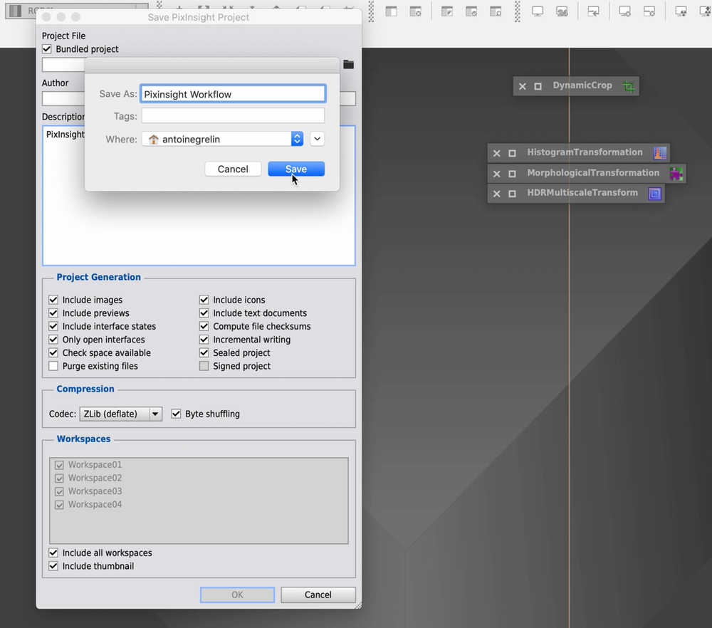Screen dimensions: 712x628
Task: Click inside the Save As name field
Action: (x=233, y=93)
